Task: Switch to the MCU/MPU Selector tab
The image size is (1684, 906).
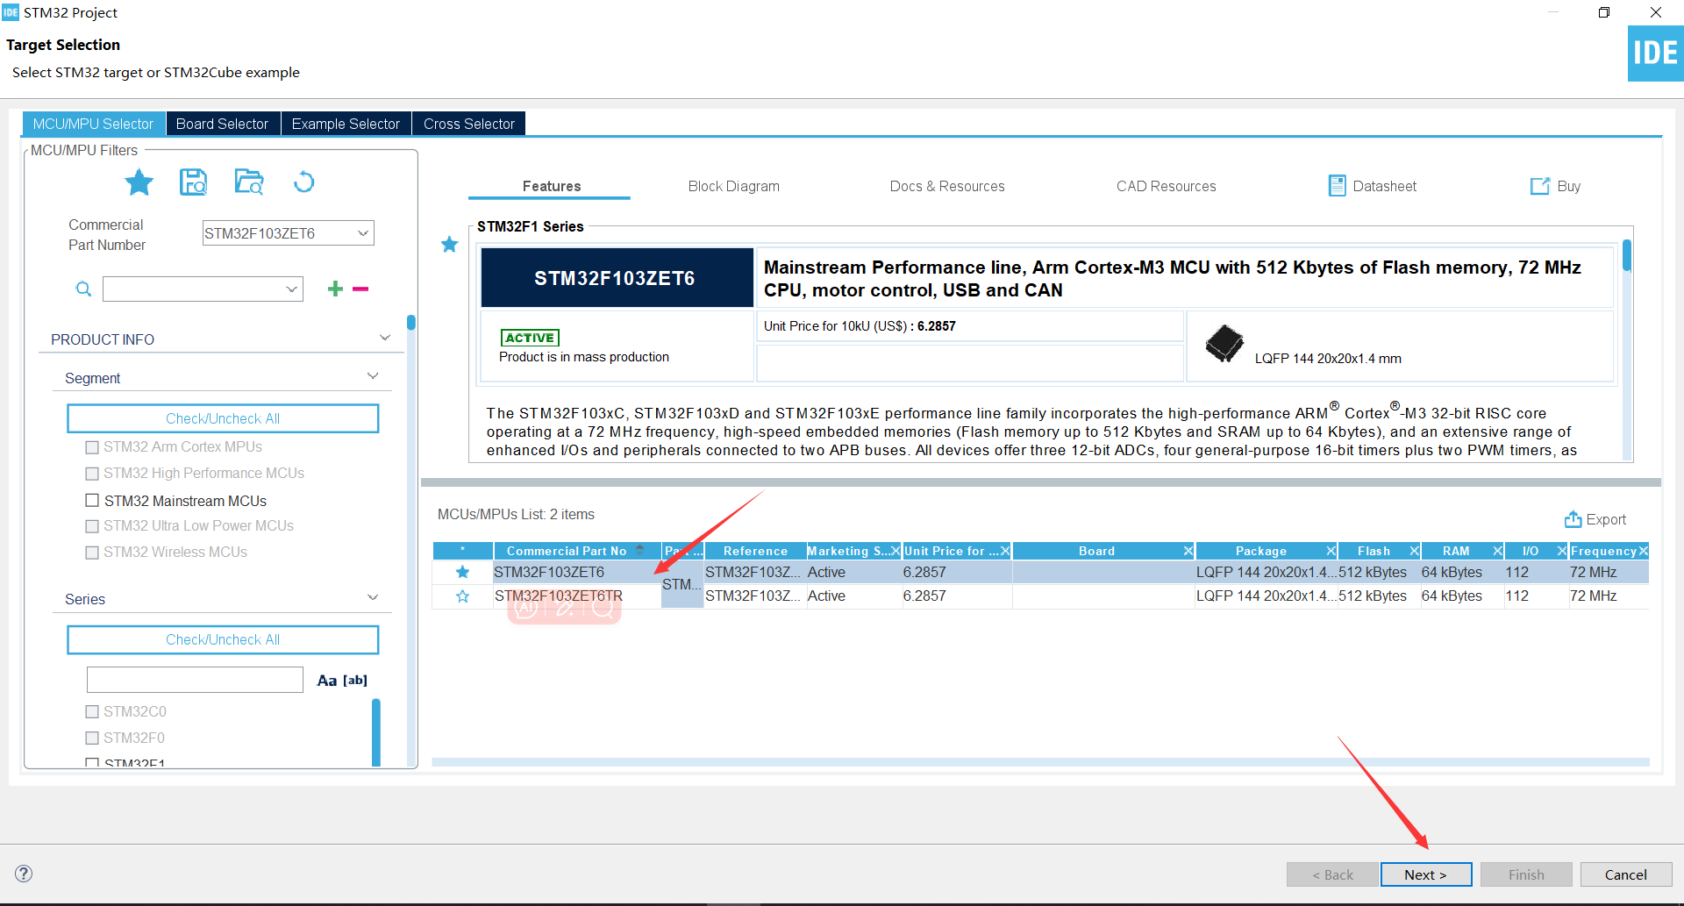Action: [x=93, y=124]
